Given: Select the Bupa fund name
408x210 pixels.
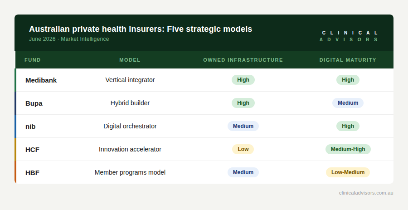Looking at the screenshot, I should point(34,103).
